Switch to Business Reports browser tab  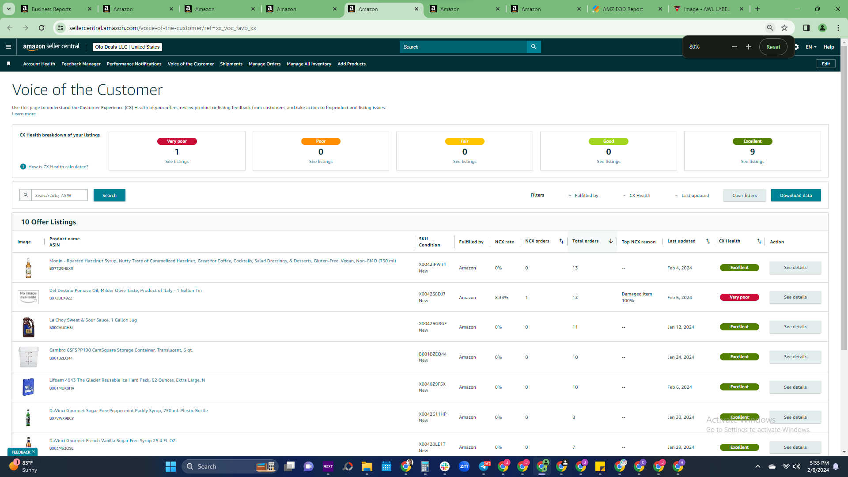click(51, 9)
